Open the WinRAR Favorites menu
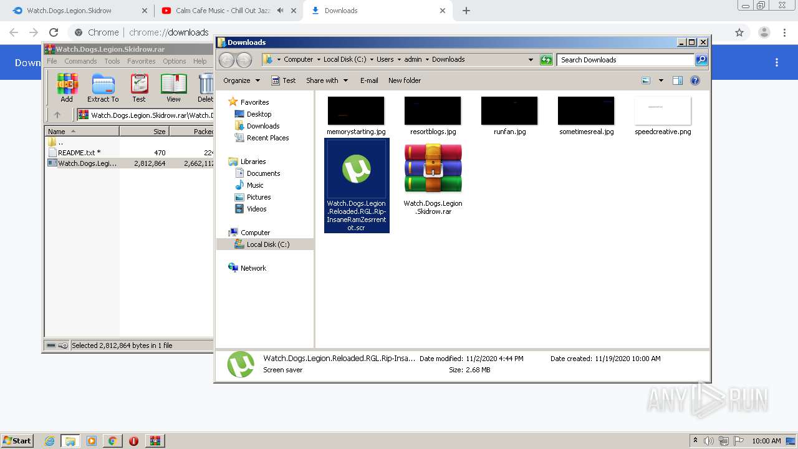Viewport: 798px width, 449px height. (142, 61)
